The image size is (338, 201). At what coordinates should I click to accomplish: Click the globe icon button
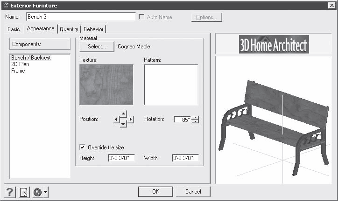pos(38,192)
